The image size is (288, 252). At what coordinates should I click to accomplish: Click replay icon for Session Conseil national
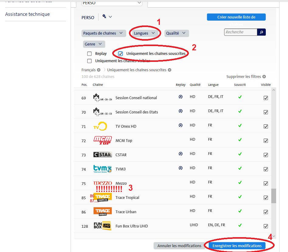tap(181, 97)
